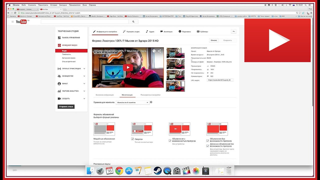The image size is (320, 180).
Task: Open Google Chrome from the dock
Action: 119,171
